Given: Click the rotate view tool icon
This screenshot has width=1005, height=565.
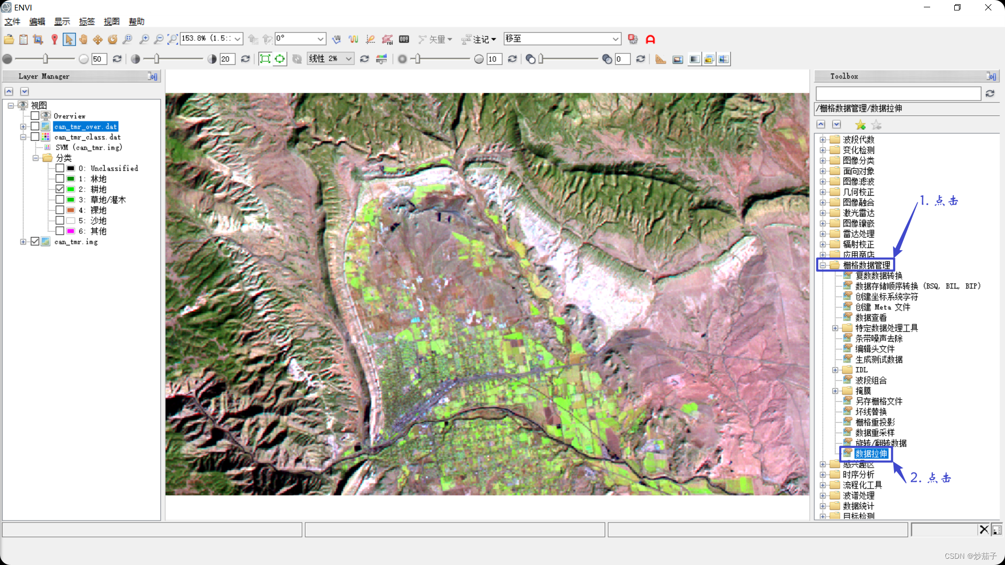Looking at the screenshot, I should coord(113,39).
